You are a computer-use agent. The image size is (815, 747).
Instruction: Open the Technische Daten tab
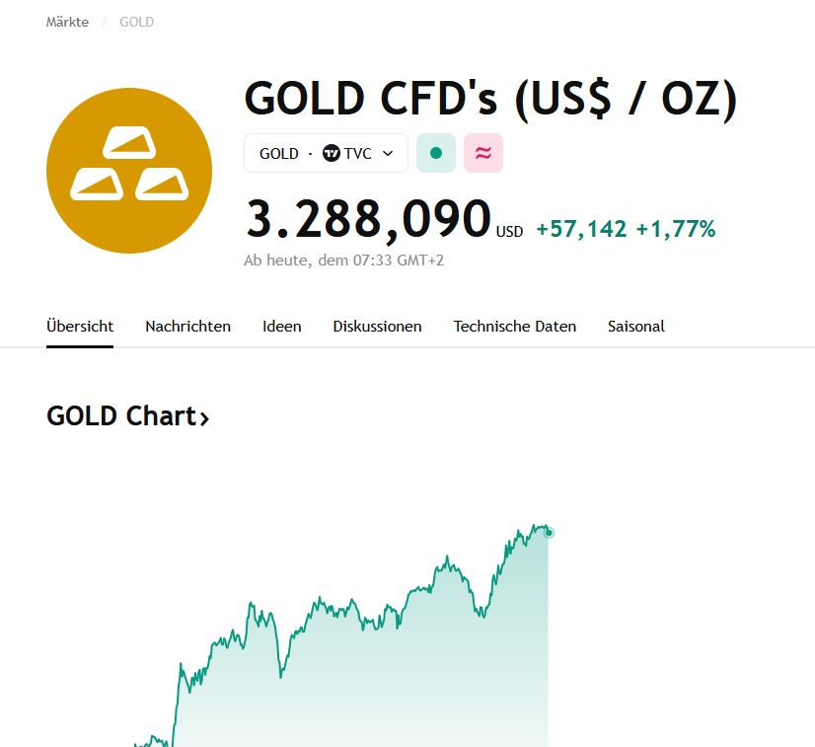(x=515, y=326)
